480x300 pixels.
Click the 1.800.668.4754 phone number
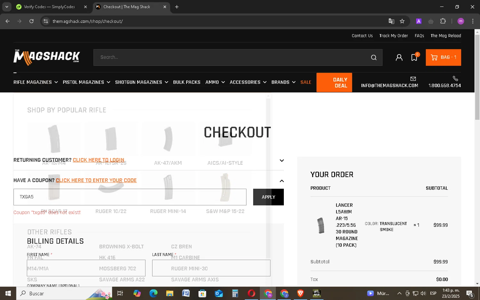444,85
